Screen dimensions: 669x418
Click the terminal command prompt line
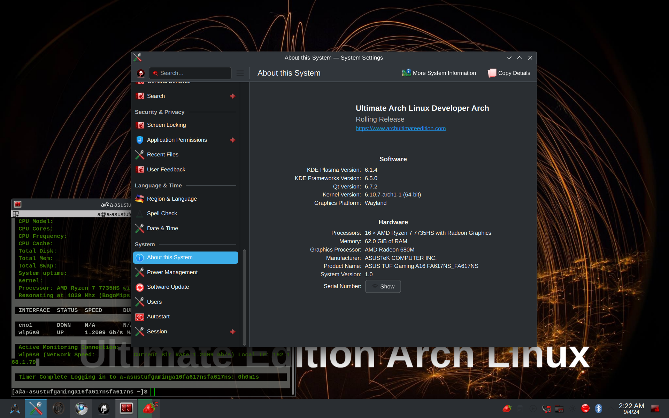(x=84, y=392)
